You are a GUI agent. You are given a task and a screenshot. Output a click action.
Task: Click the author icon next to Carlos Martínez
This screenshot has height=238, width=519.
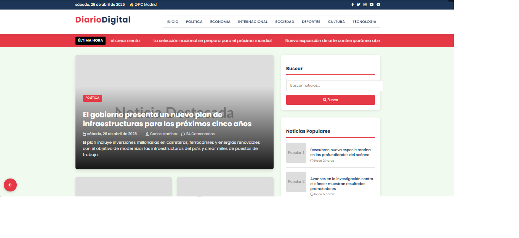pos(147,134)
